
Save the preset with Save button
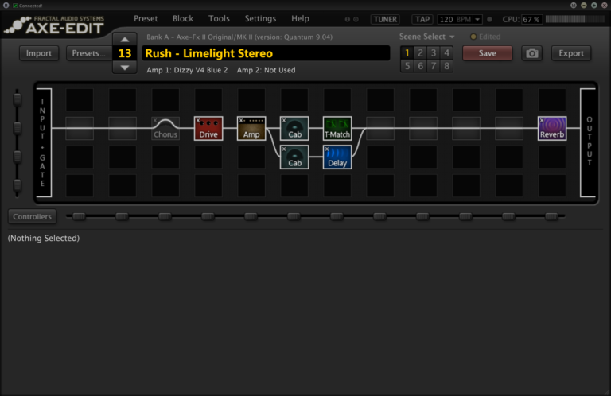[487, 53]
